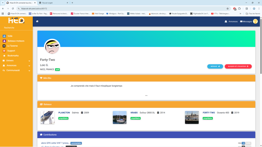
Task: Go to La Taverne forum
Action: (x=12, y=46)
